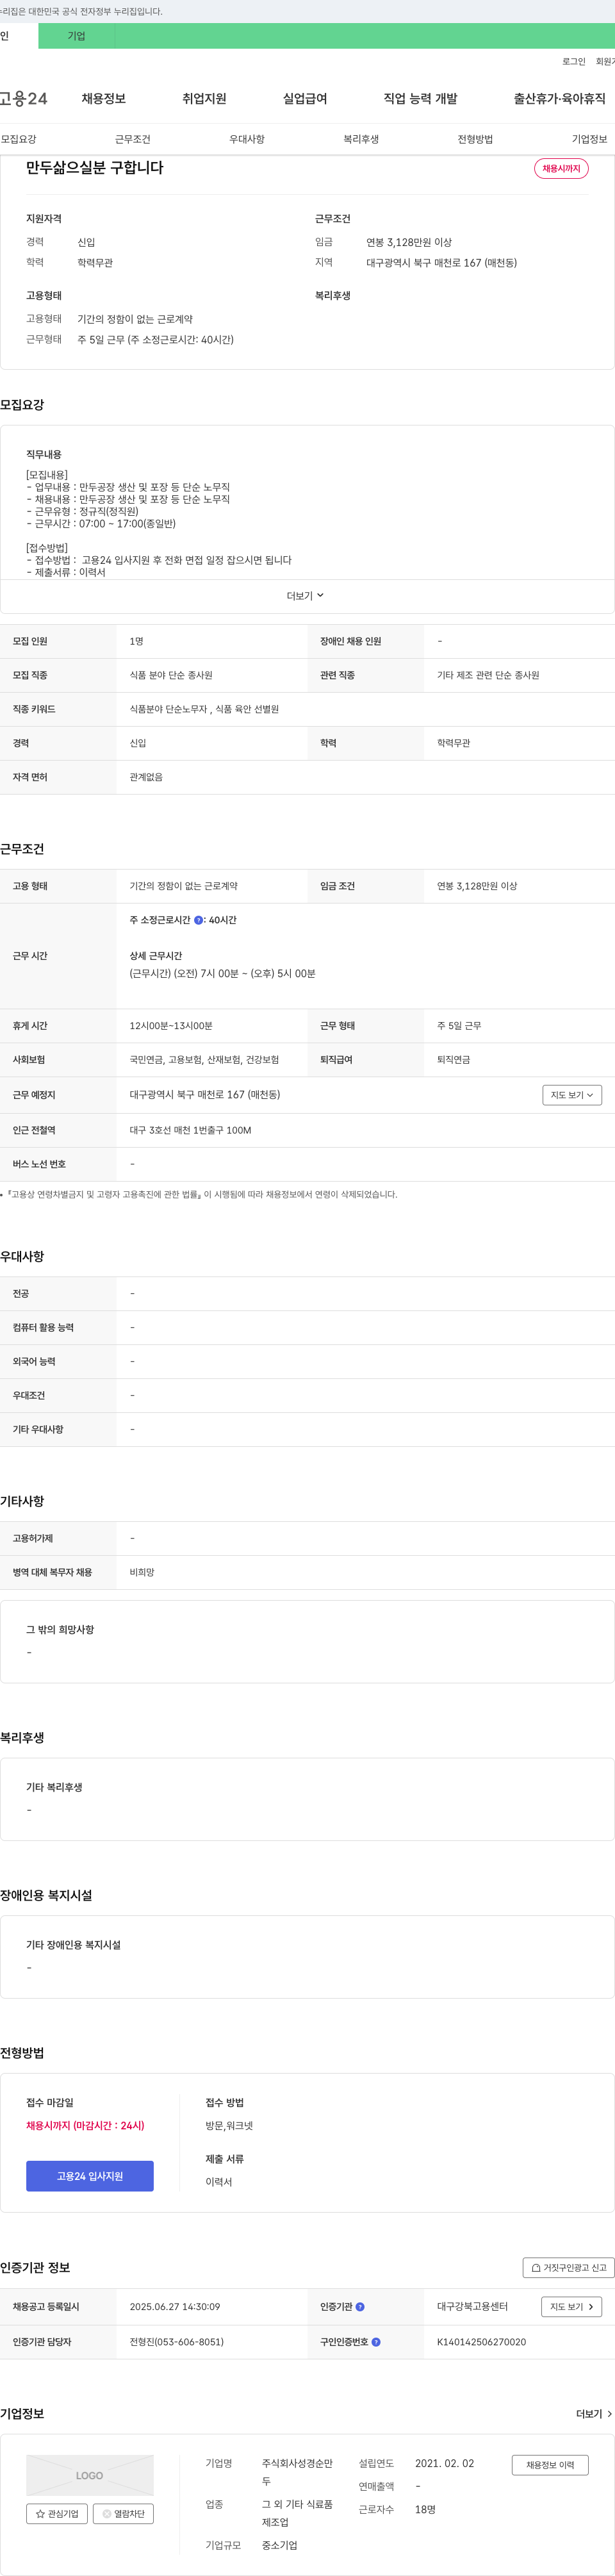Screen dimensions: 615x2576
Task: Jump to the 우대사항 section tab
Action: 247,139
